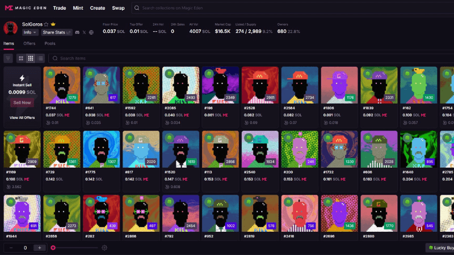Click the 0.100 SOL price of #162

click(x=411, y=115)
